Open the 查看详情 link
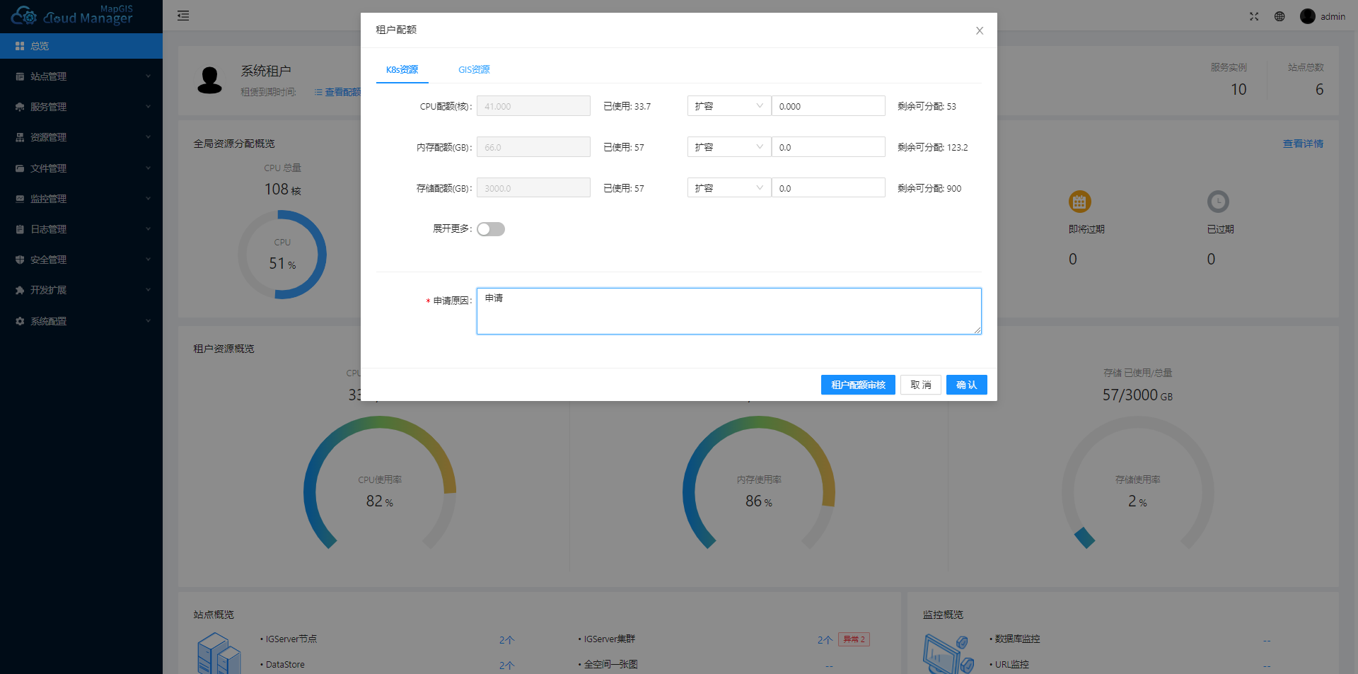 point(1303,144)
